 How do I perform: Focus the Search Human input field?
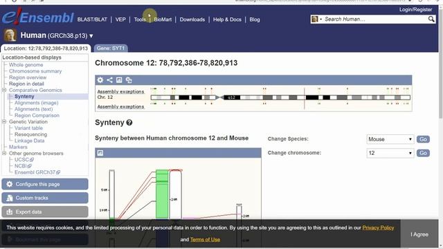(x=374, y=19)
